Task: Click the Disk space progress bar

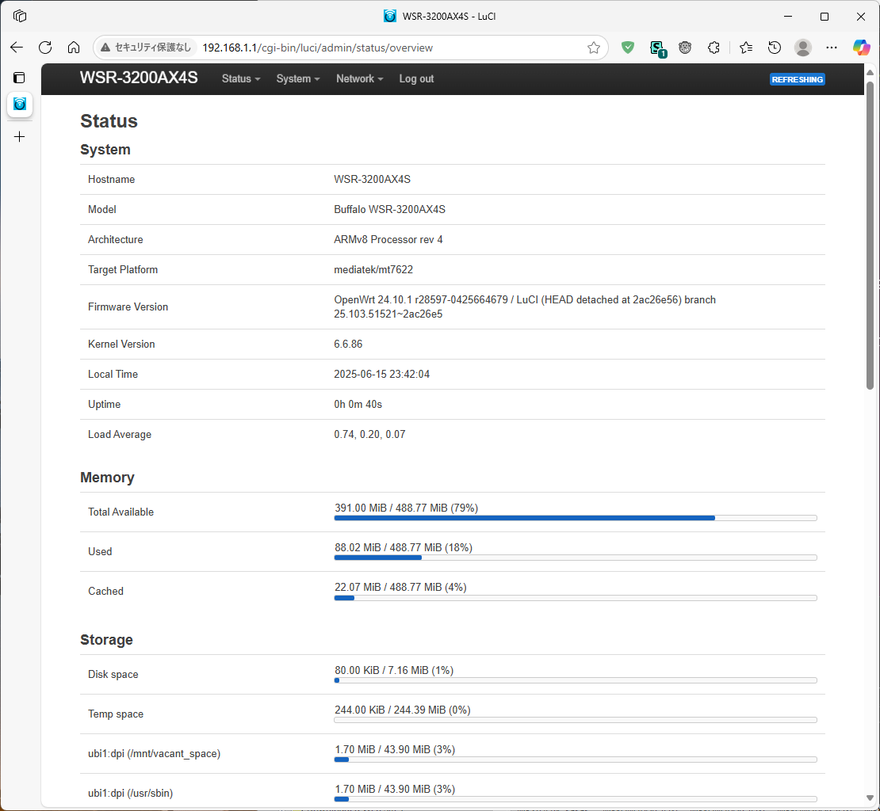Action: 576,680
